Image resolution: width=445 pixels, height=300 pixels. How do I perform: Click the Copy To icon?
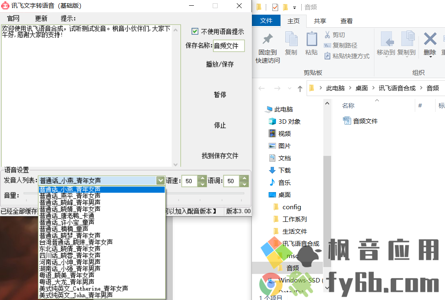(x=407, y=39)
